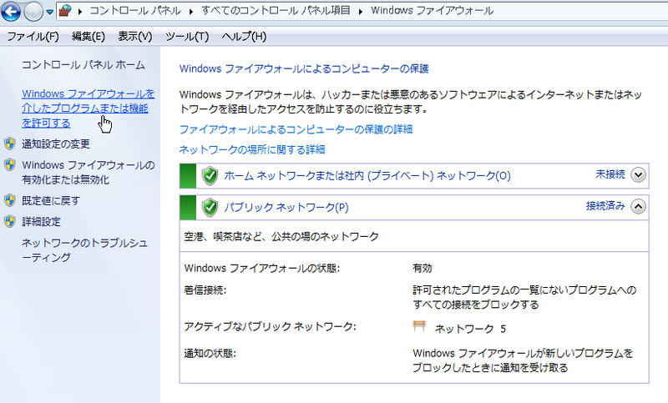Select ホーム ネットワークまたは社内 (プライベート) ネットワーク header
Screen dimensions: 668x403
click(x=367, y=176)
